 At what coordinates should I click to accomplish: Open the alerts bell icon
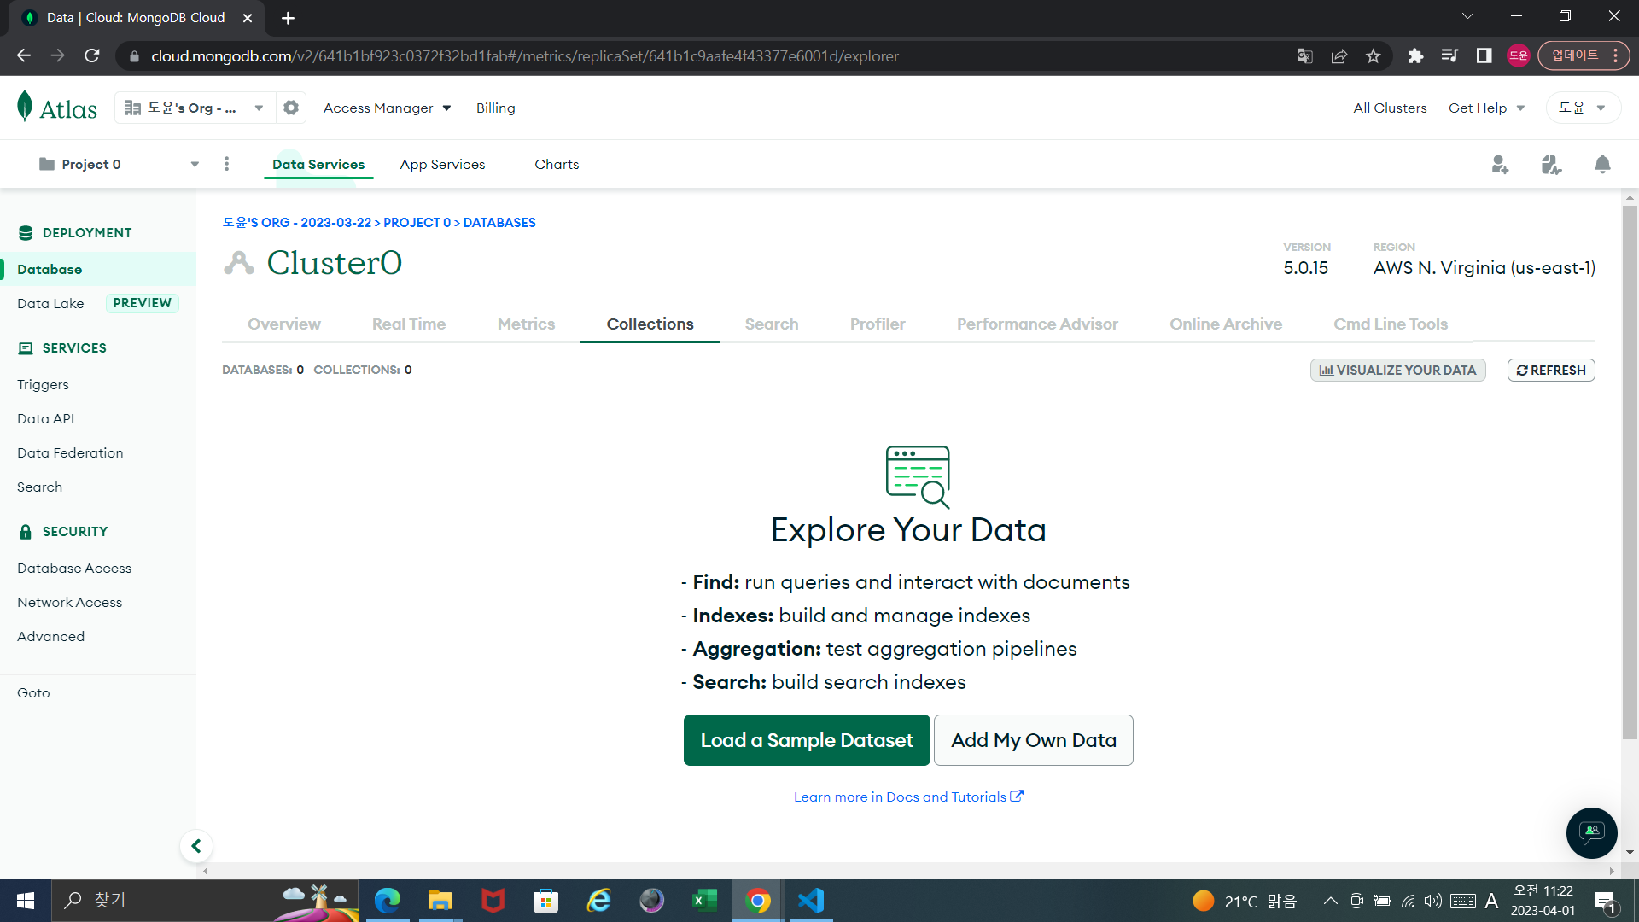point(1602,165)
